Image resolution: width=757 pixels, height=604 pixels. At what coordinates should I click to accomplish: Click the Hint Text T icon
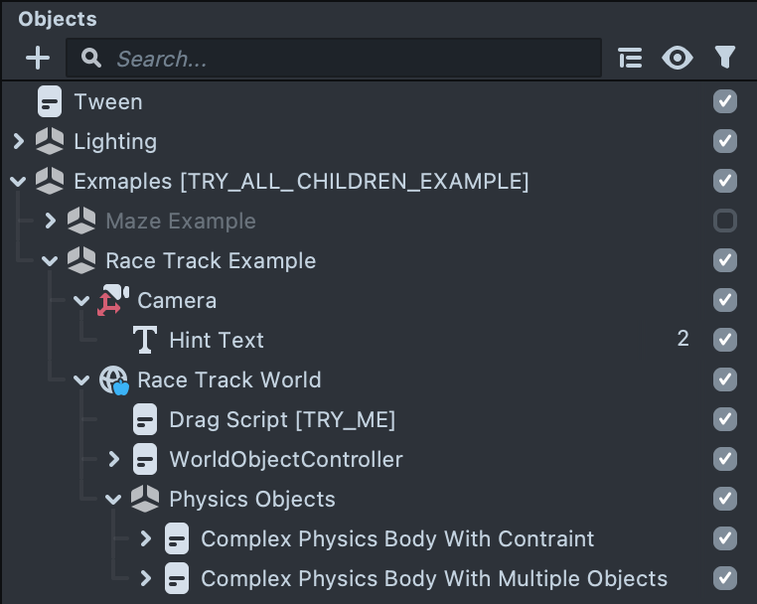pos(145,340)
